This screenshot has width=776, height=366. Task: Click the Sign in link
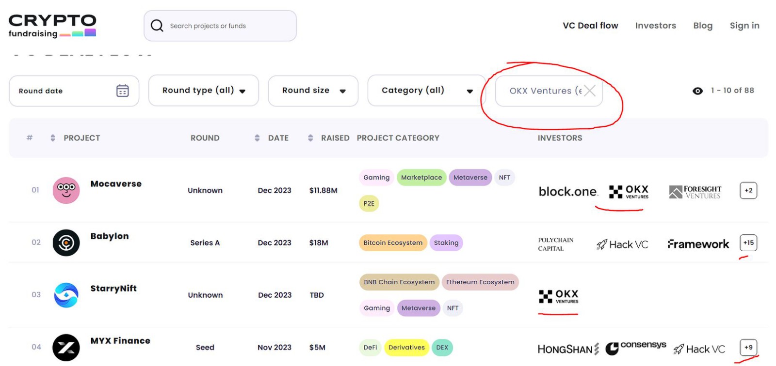[x=744, y=26]
